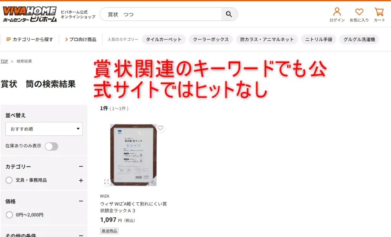Go back via the TOP breadcrumb link
Image resolution: width=391 pixels, height=237 pixels.
pos(4,61)
